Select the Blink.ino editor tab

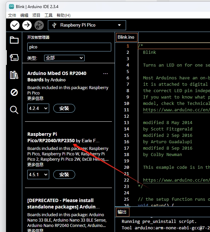click(x=126, y=37)
